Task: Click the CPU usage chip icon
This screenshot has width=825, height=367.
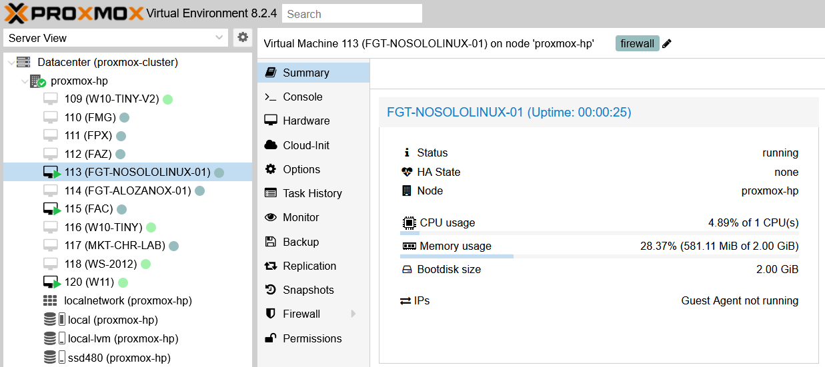Action: pos(409,222)
